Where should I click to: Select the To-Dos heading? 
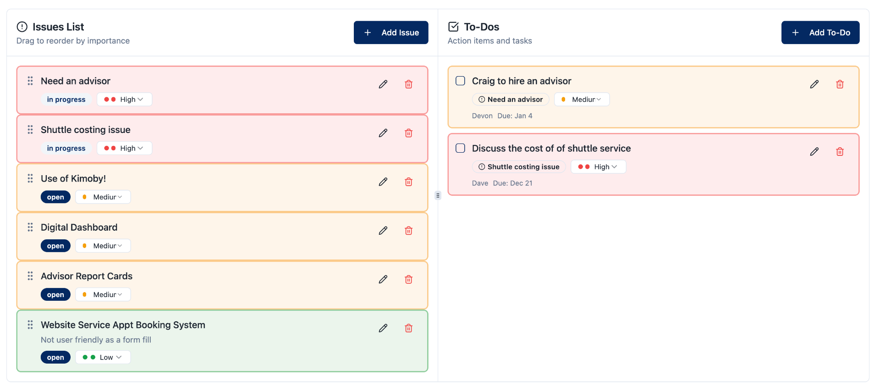pos(482,27)
